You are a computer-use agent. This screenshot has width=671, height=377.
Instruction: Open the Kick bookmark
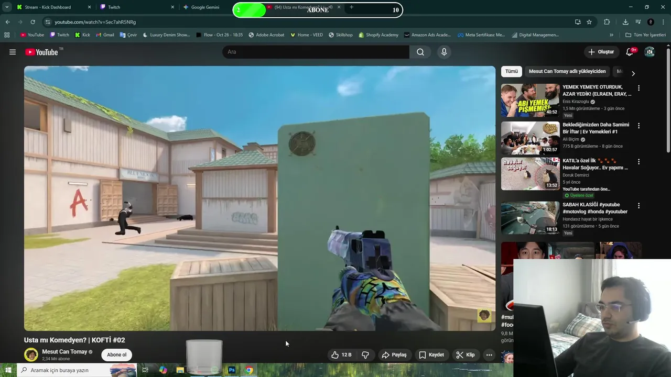click(x=82, y=35)
